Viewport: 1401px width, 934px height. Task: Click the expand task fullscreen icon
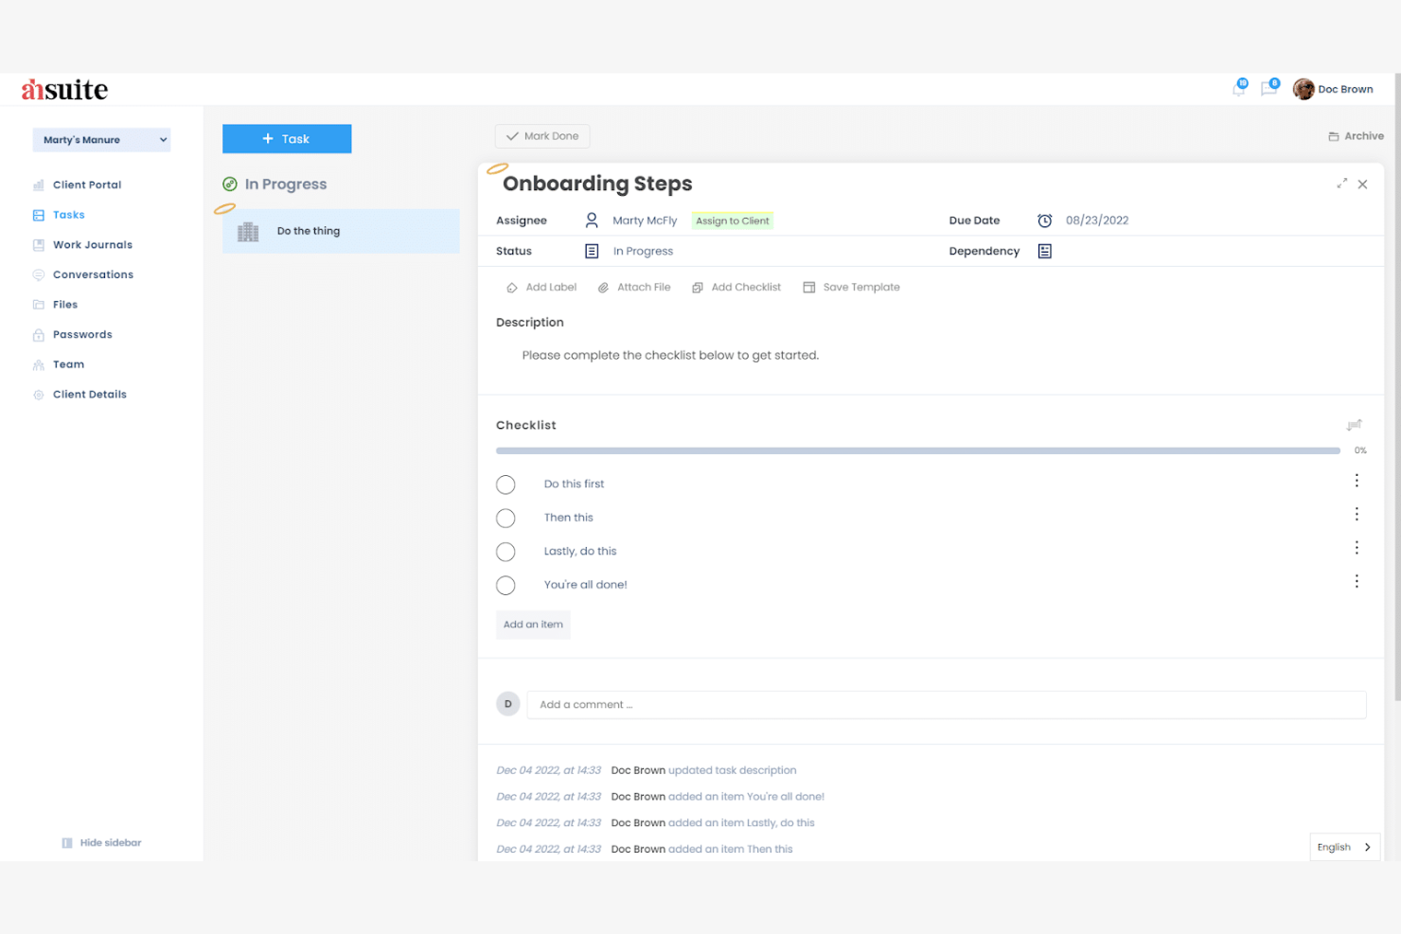pos(1341,184)
